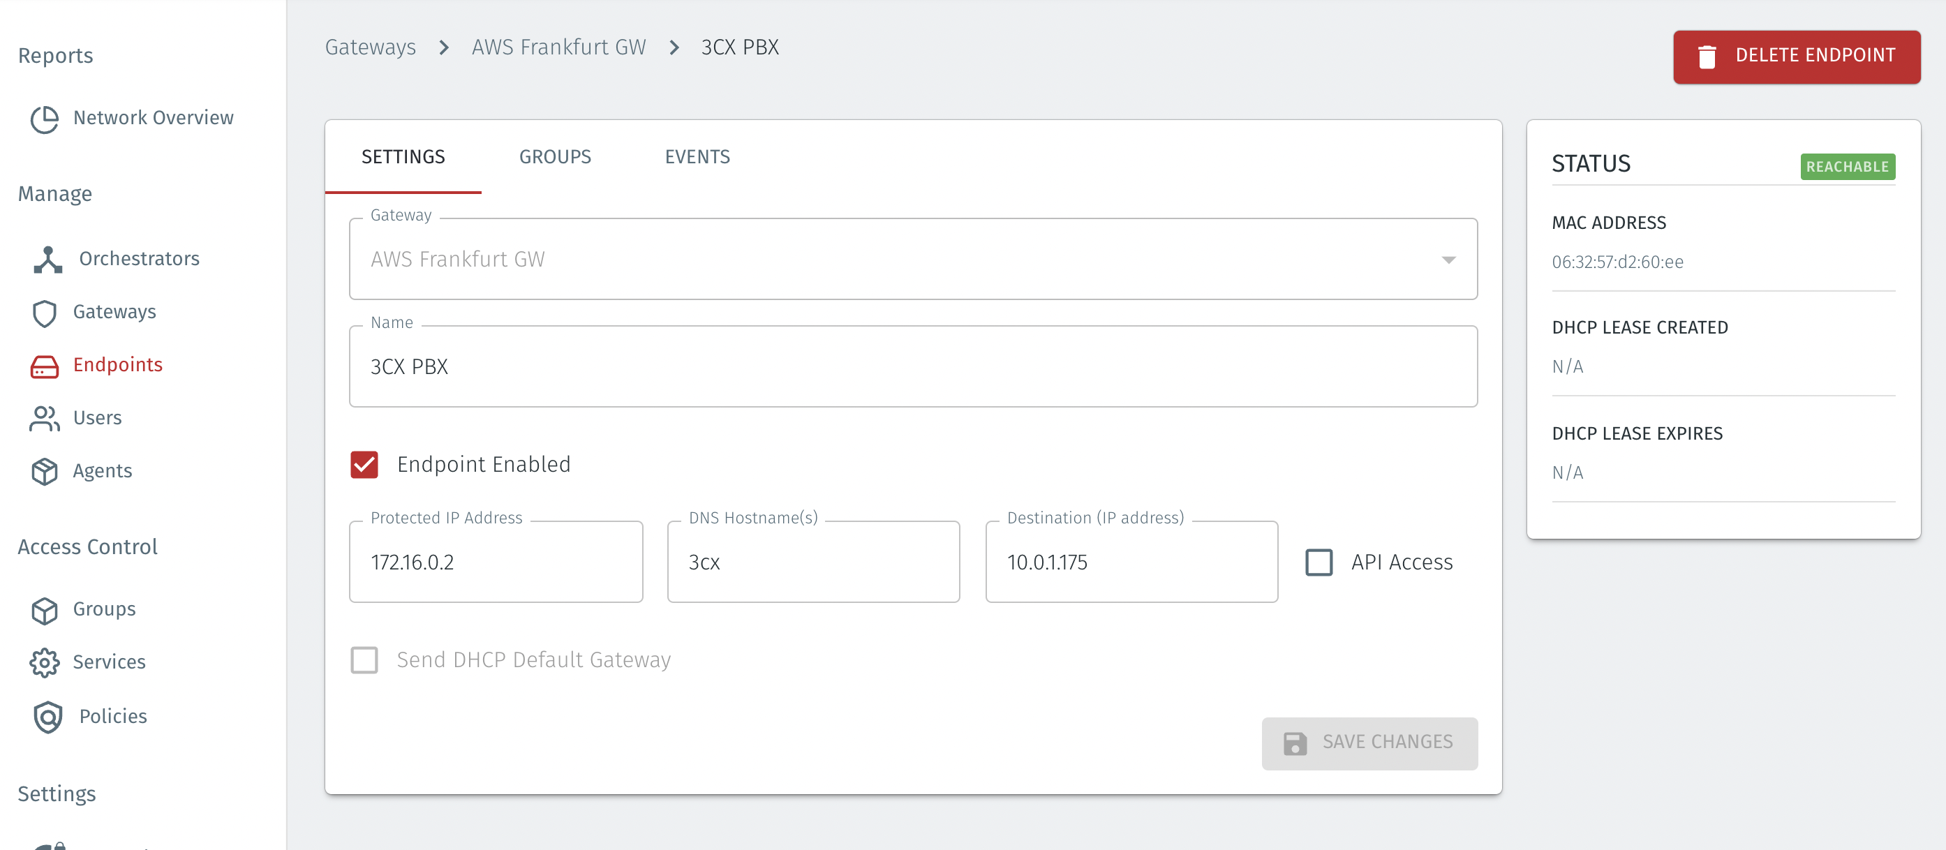Click the Policies shield icon

pyautogui.click(x=47, y=717)
